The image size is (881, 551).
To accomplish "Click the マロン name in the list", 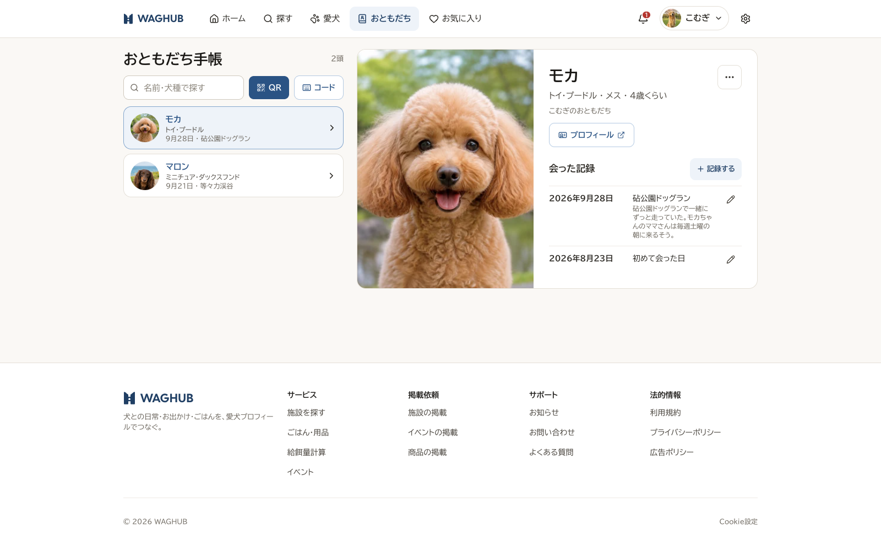I will 177,167.
